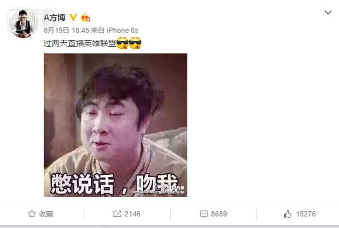Image resolution: width=339 pixels, height=228 pixels.
Task: Click the orange verified V badge
Action: click(x=73, y=17)
